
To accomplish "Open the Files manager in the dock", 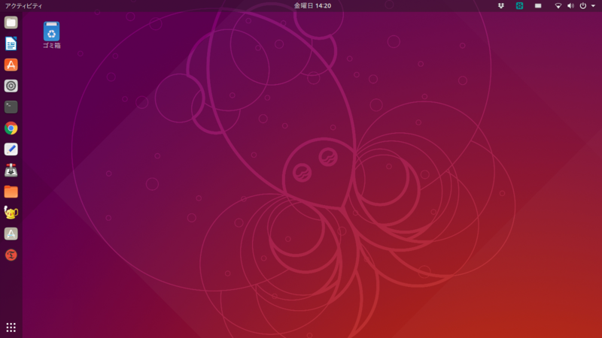I will [11, 23].
